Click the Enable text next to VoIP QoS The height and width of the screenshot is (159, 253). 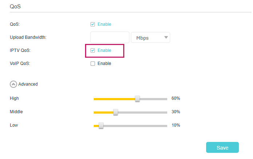click(x=104, y=64)
